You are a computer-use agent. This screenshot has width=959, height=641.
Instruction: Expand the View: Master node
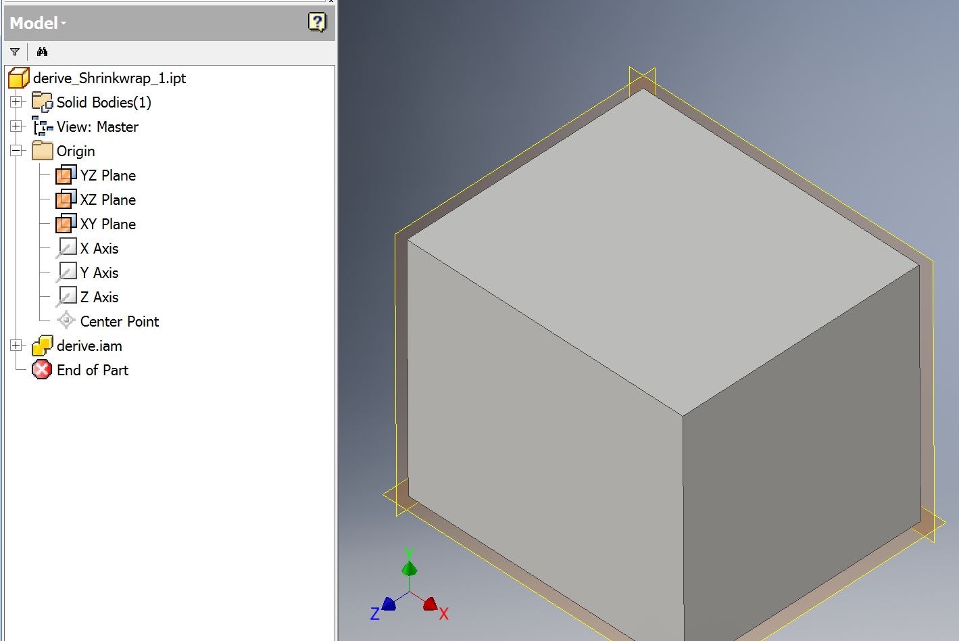16,126
